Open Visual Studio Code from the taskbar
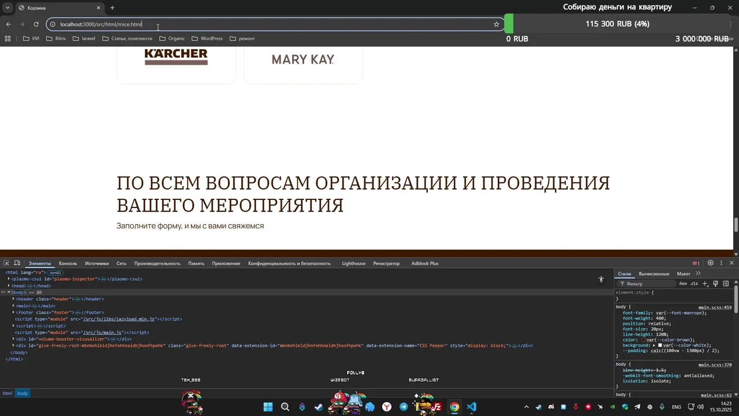 472,407
